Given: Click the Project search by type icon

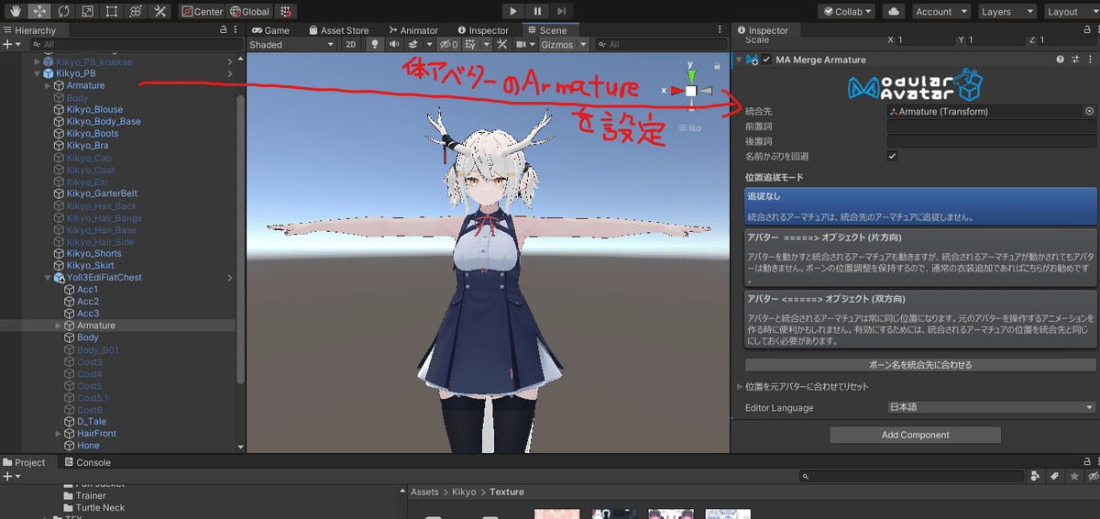Looking at the screenshot, I should click(1035, 476).
